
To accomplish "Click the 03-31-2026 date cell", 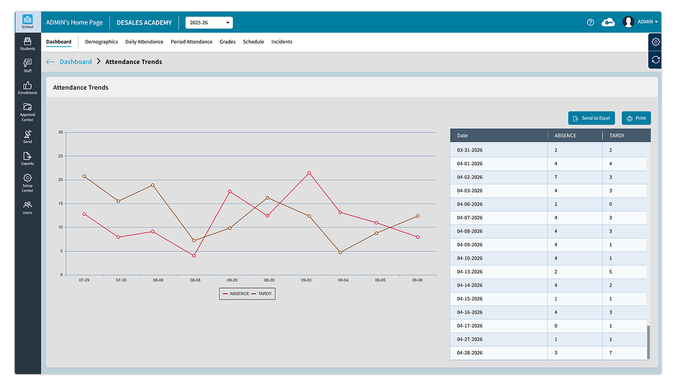I will coord(499,150).
